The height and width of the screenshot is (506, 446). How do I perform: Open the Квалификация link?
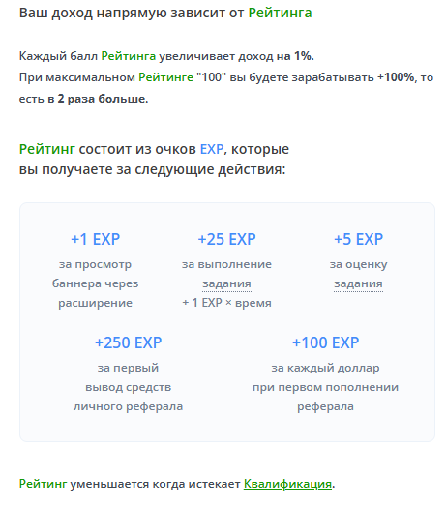tap(287, 484)
